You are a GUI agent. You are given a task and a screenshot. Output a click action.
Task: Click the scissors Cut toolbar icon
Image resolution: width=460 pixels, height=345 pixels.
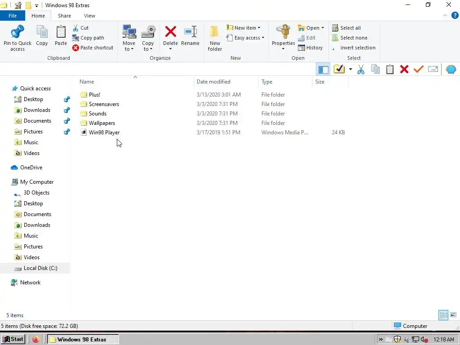tap(361, 70)
